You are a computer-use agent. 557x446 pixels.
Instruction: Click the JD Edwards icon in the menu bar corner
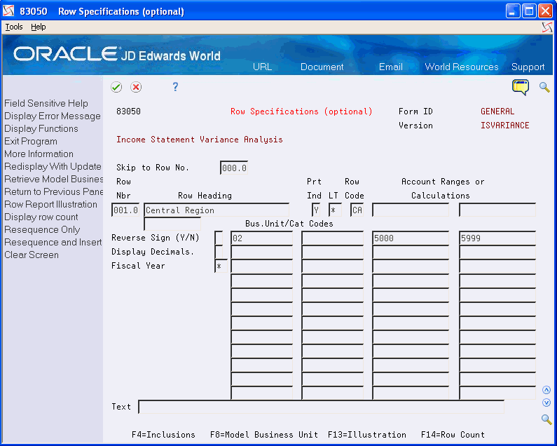(x=547, y=27)
